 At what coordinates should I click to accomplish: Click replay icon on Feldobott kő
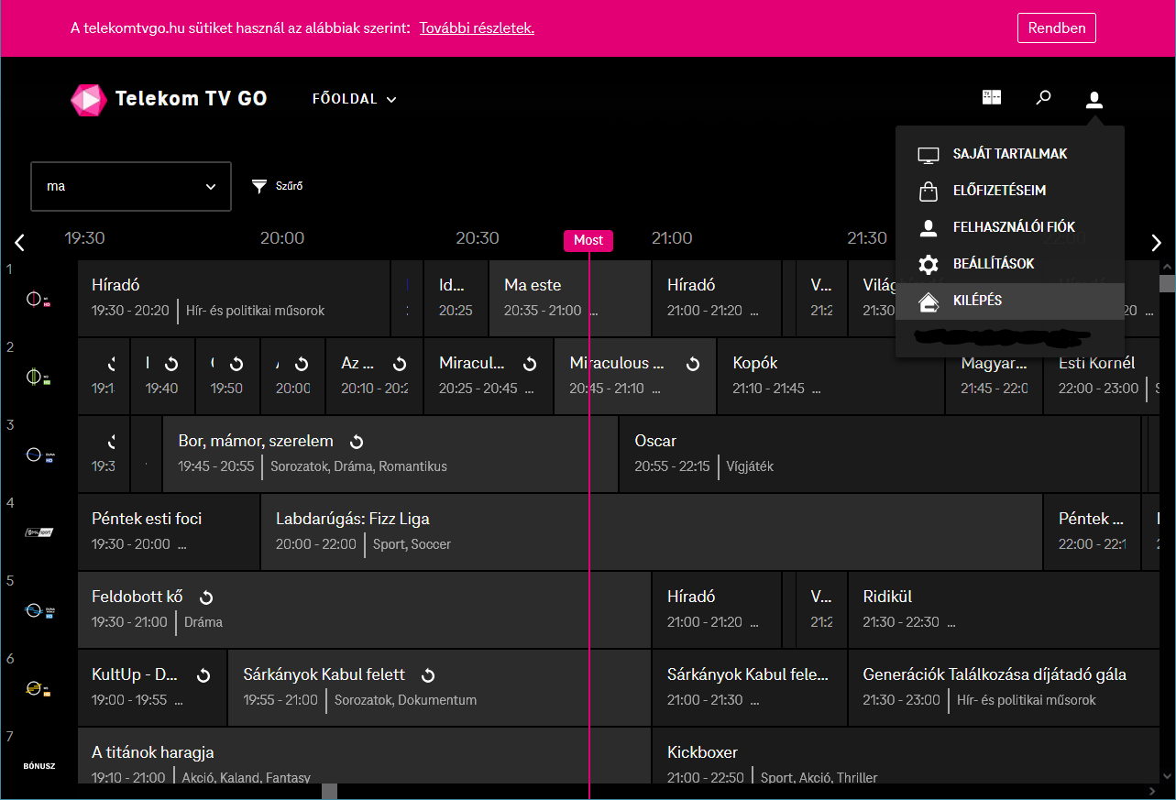point(206,597)
